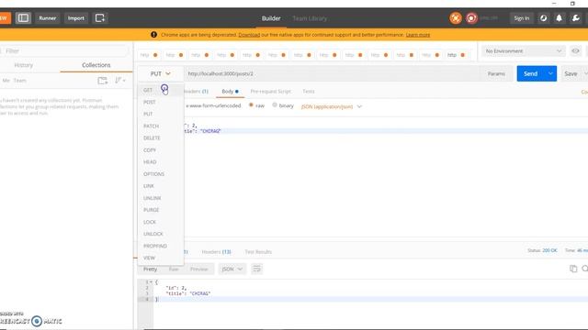Choose LINK from the method list

pyautogui.click(x=161, y=186)
